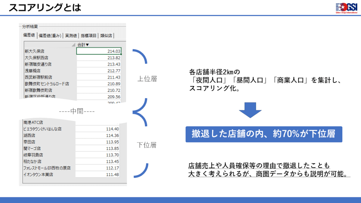This screenshot has height=203, width=361.
Task: Click the 211.43 value cell
Action: 99,77
